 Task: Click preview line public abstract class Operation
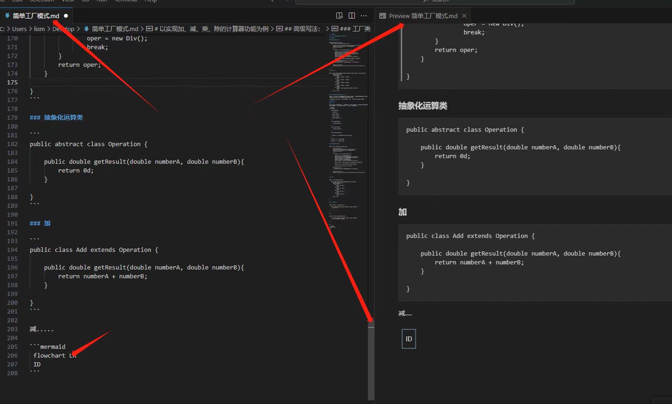(x=465, y=129)
